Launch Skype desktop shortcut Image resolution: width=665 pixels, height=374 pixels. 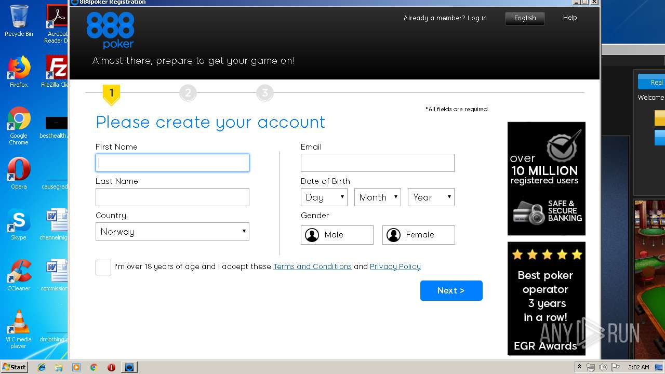click(x=19, y=224)
